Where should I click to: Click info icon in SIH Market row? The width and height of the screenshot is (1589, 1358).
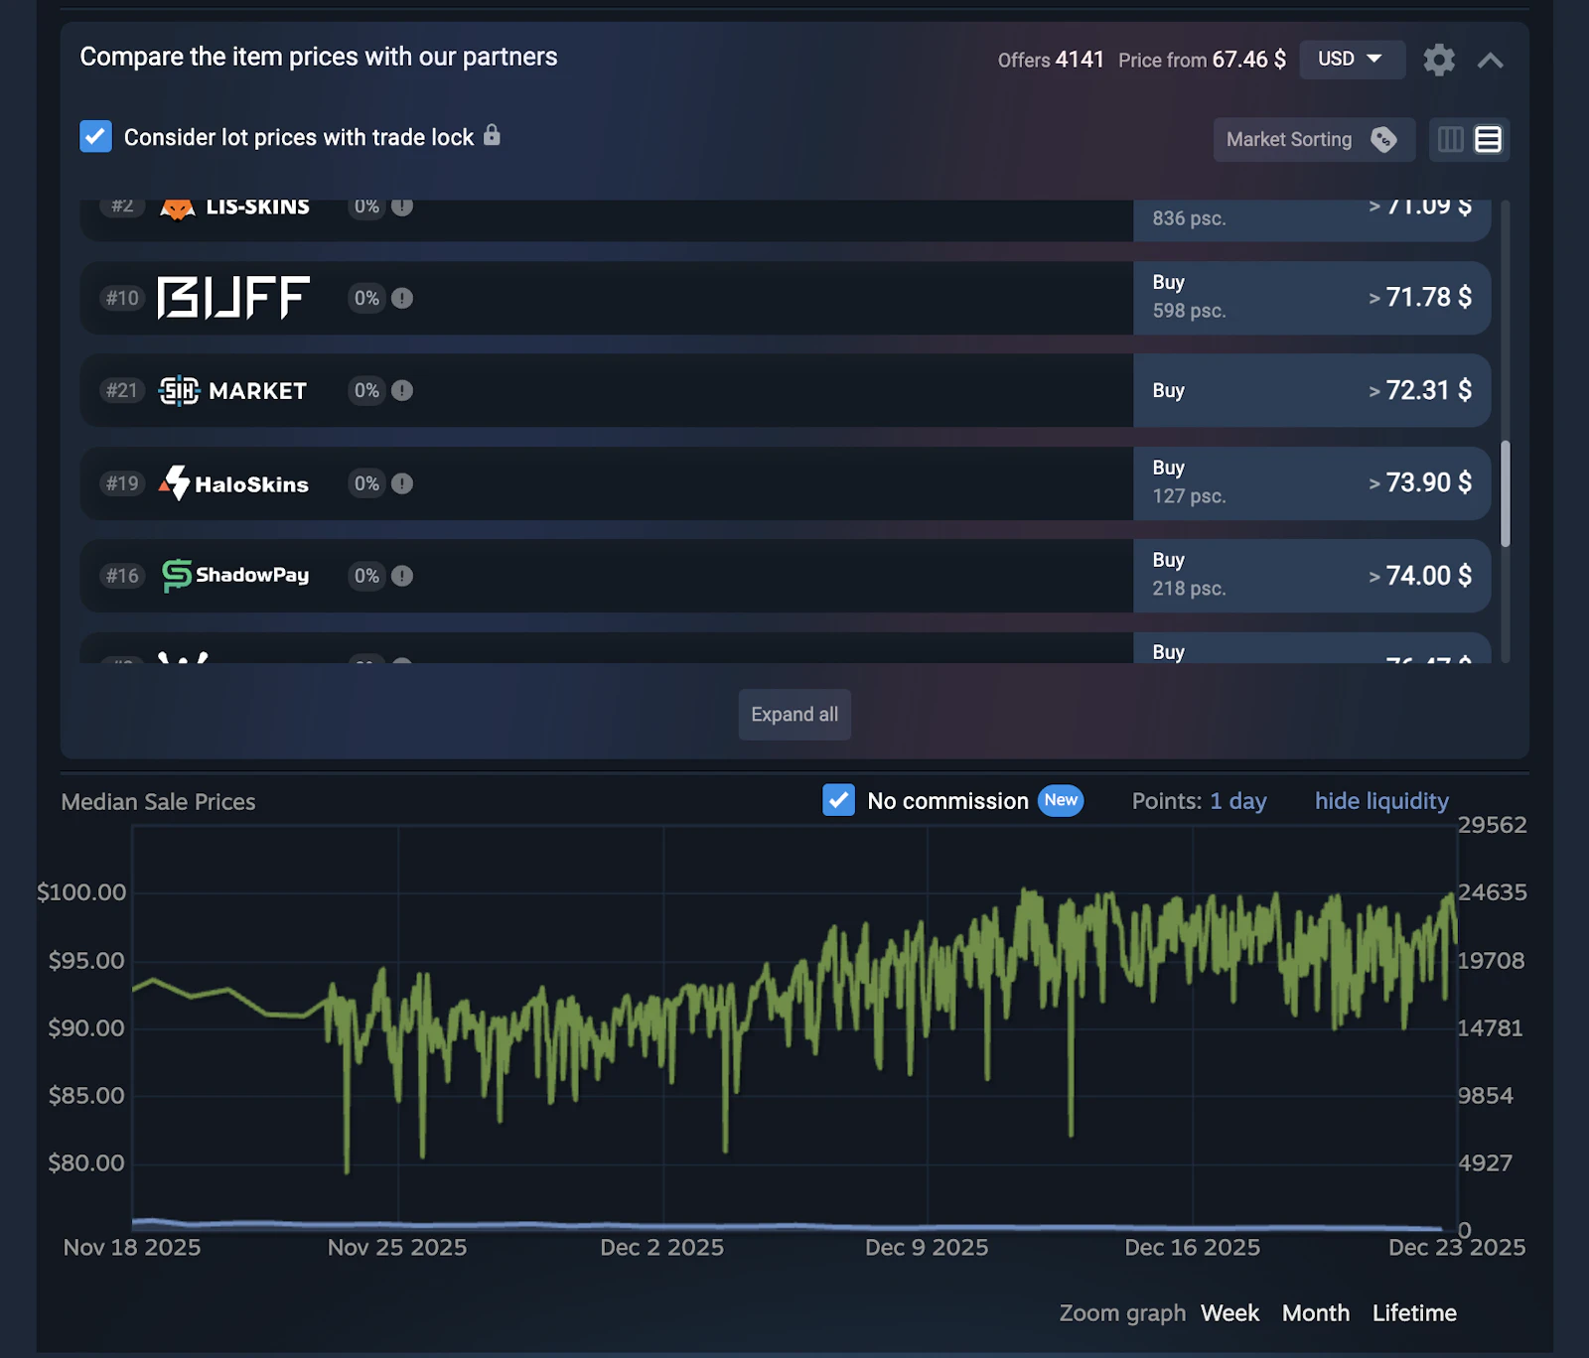coord(402,391)
